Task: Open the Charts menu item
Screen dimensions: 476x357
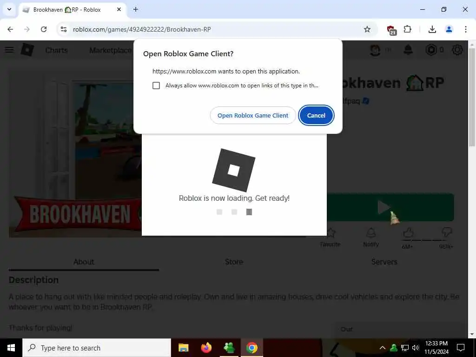Action: [56, 50]
